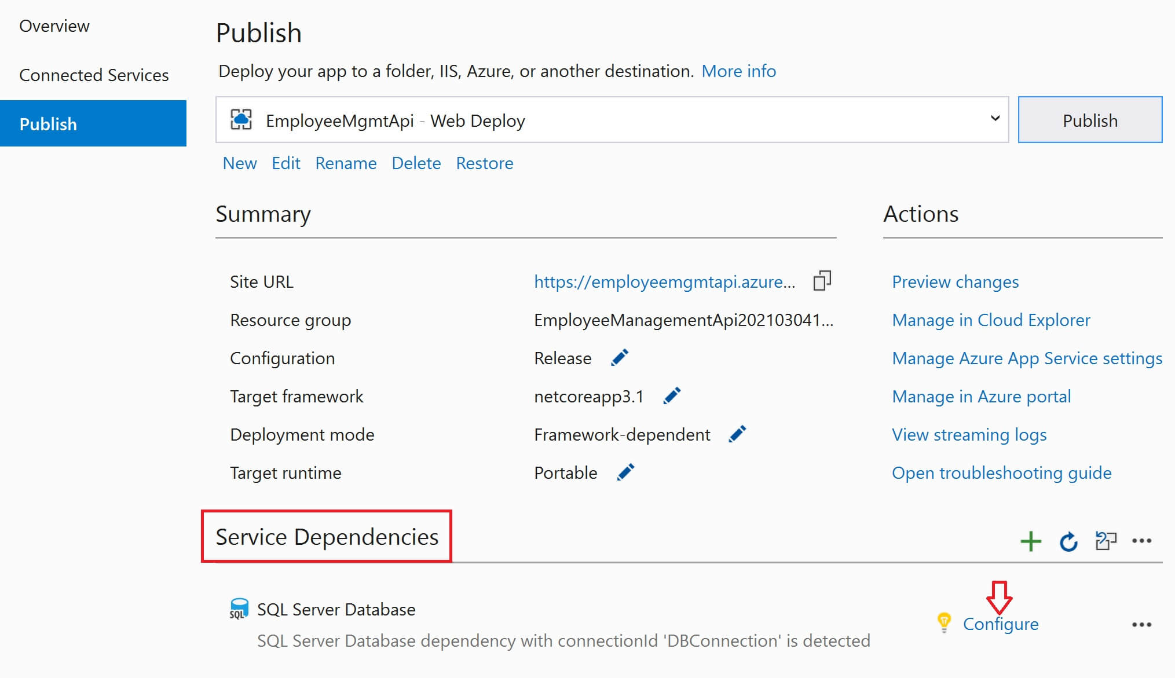Click the 'Target runtime' label
This screenshot has width=1175, height=678.
tap(285, 473)
